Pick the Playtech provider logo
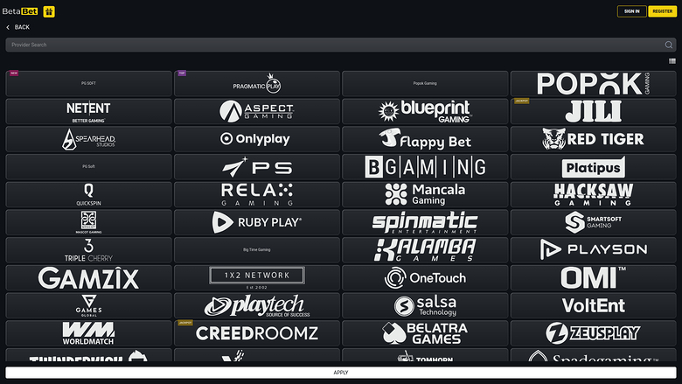 coord(256,305)
